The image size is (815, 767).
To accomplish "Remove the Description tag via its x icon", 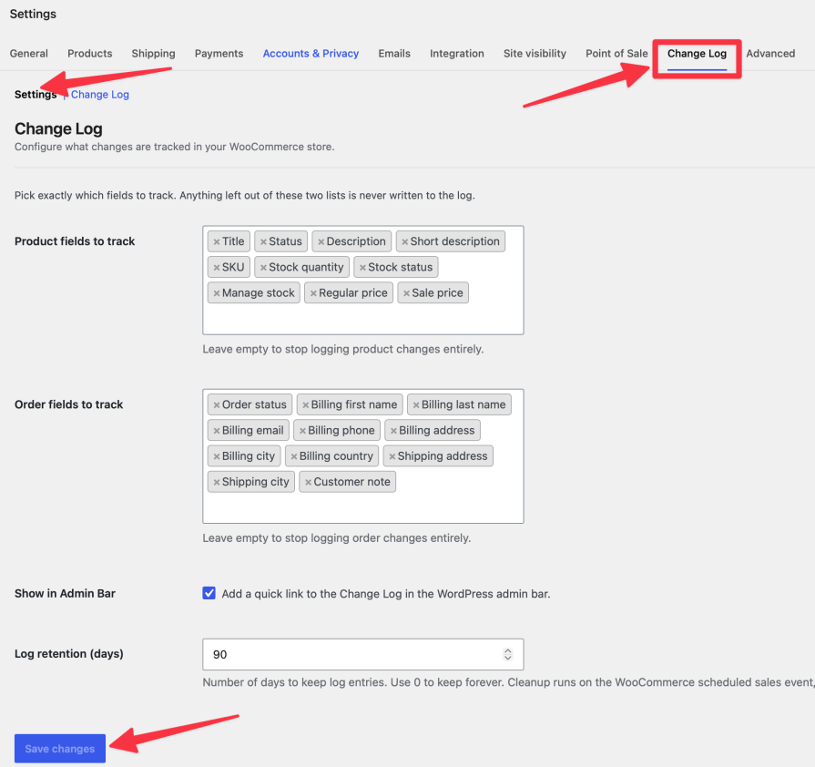I will 321,241.
